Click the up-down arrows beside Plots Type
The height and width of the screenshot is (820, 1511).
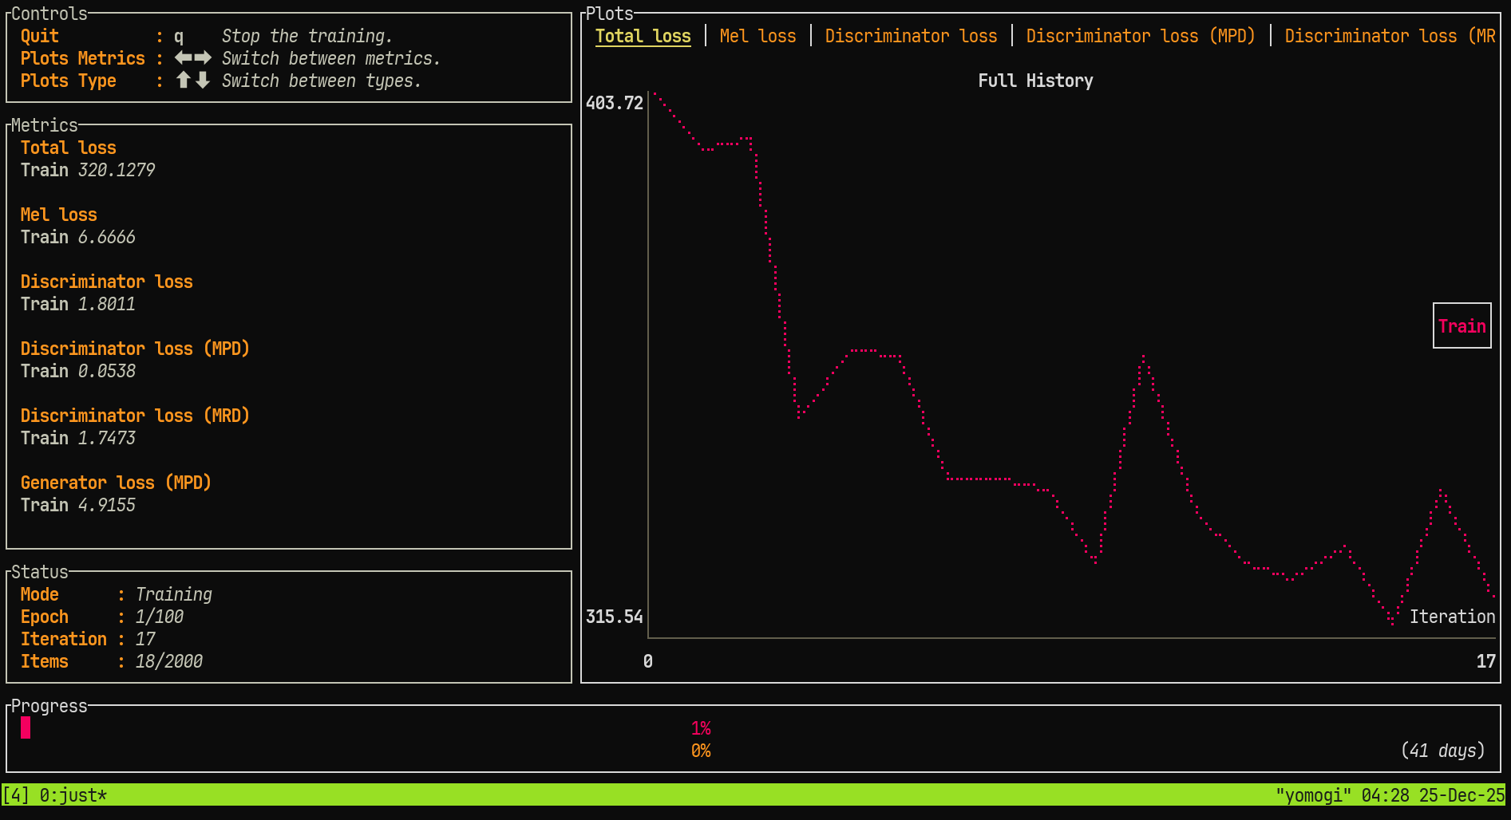pyautogui.click(x=193, y=81)
